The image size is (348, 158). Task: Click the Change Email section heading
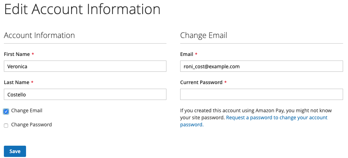[203, 35]
